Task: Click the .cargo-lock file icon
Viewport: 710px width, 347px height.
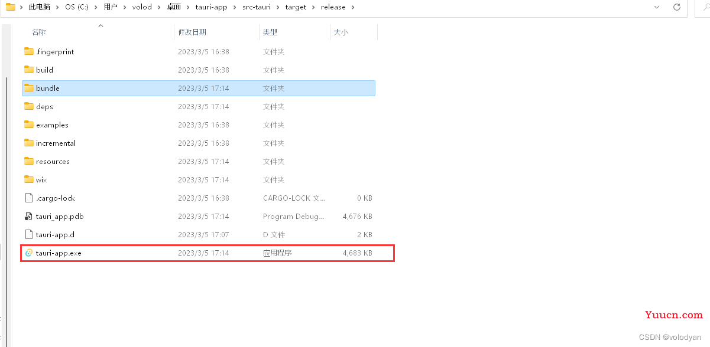Action: click(29, 198)
